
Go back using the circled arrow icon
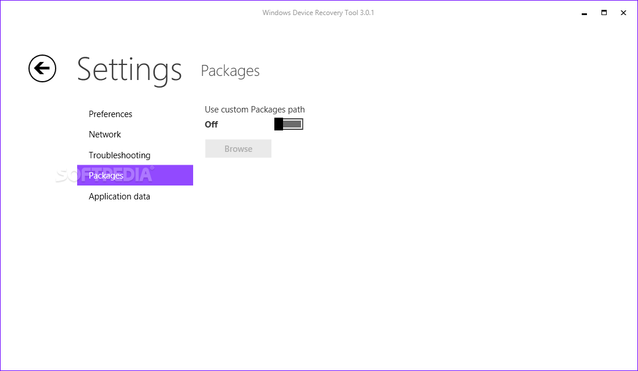pos(42,68)
